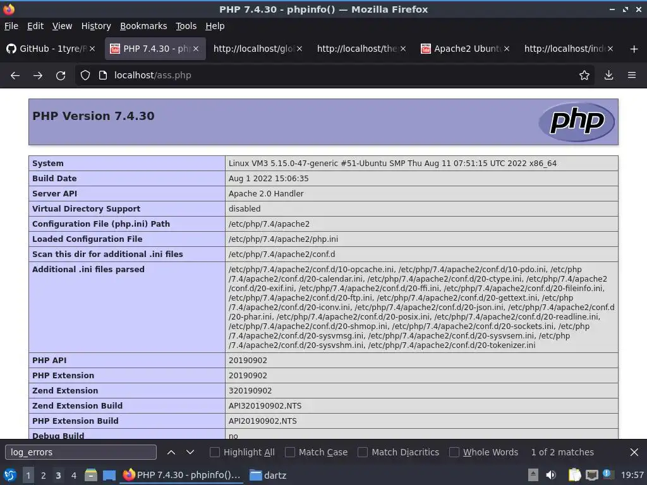Image resolution: width=647 pixels, height=485 pixels.
Task: Switch to workspace 4
Action: 73,476
